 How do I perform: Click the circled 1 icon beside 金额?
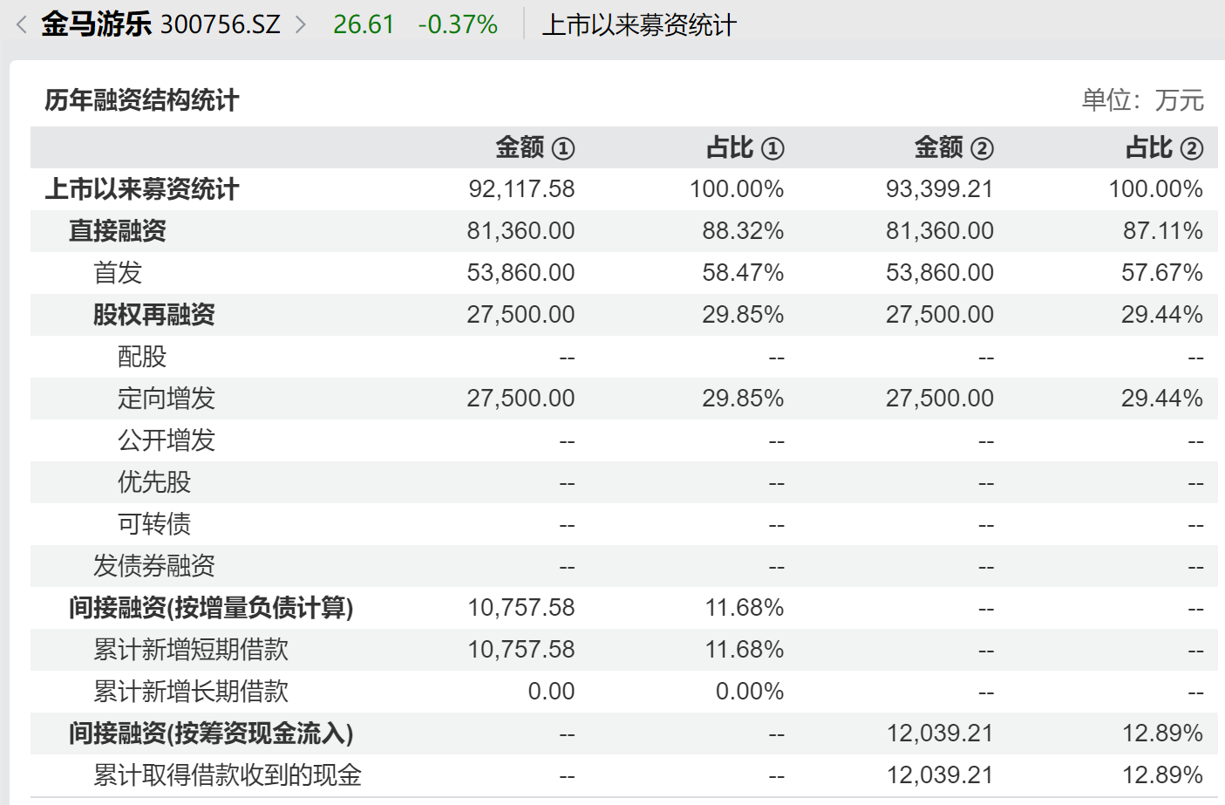(x=563, y=149)
